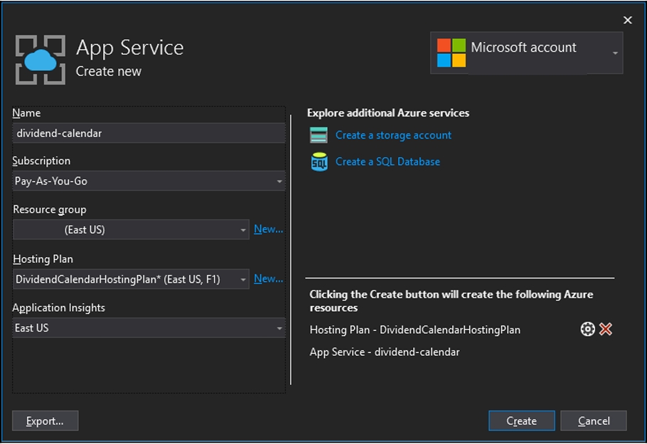The width and height of the screenshot is (647, 444).
Task: Click the Name input field
Action: tap(149, 133)
